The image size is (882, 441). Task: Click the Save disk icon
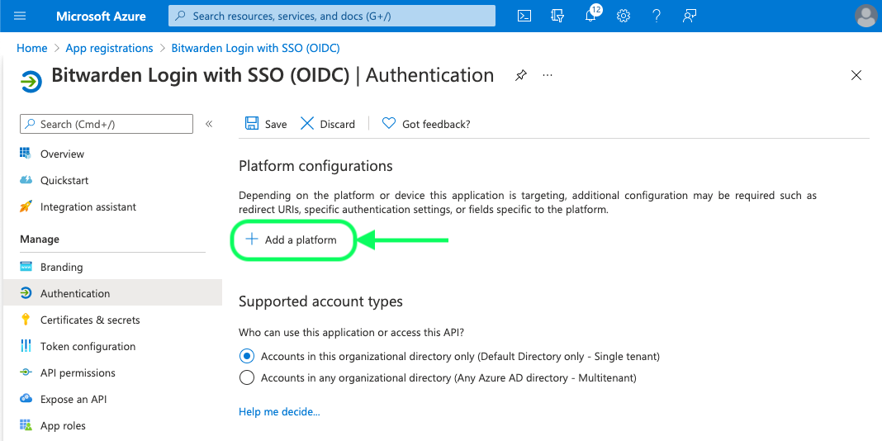coord(252,124)
